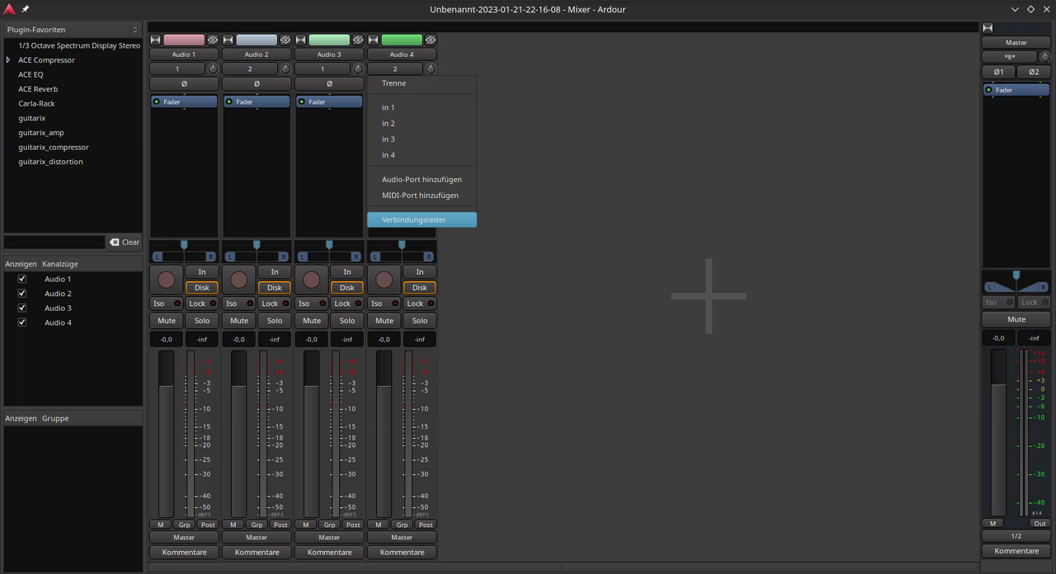Toggle the Fader processor LED on Audio 3
This screenshot has width=1056, height=574.
[x=301, y=102]
